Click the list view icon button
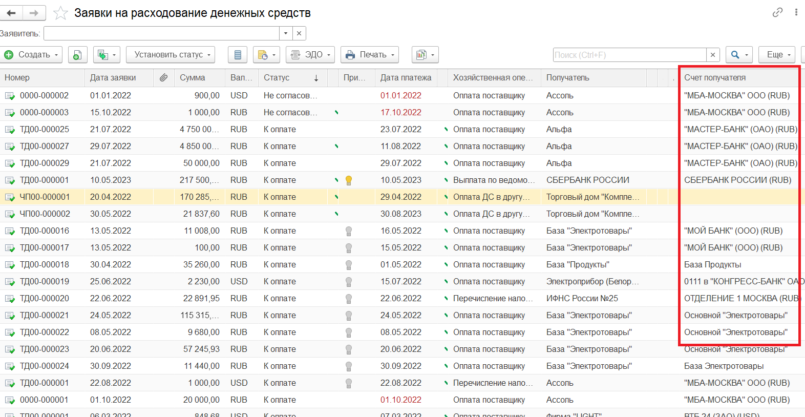This screenshot has width=805, height=417. tap(237, 55)
